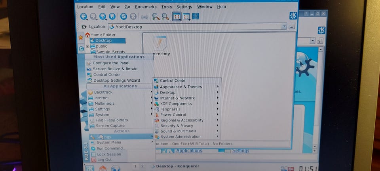Expand the KDE Components submenu
Screen dimensions: 380x171
(186, 103)
